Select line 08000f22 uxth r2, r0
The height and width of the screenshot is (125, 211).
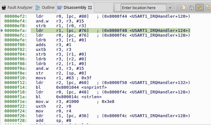point(38,106)
